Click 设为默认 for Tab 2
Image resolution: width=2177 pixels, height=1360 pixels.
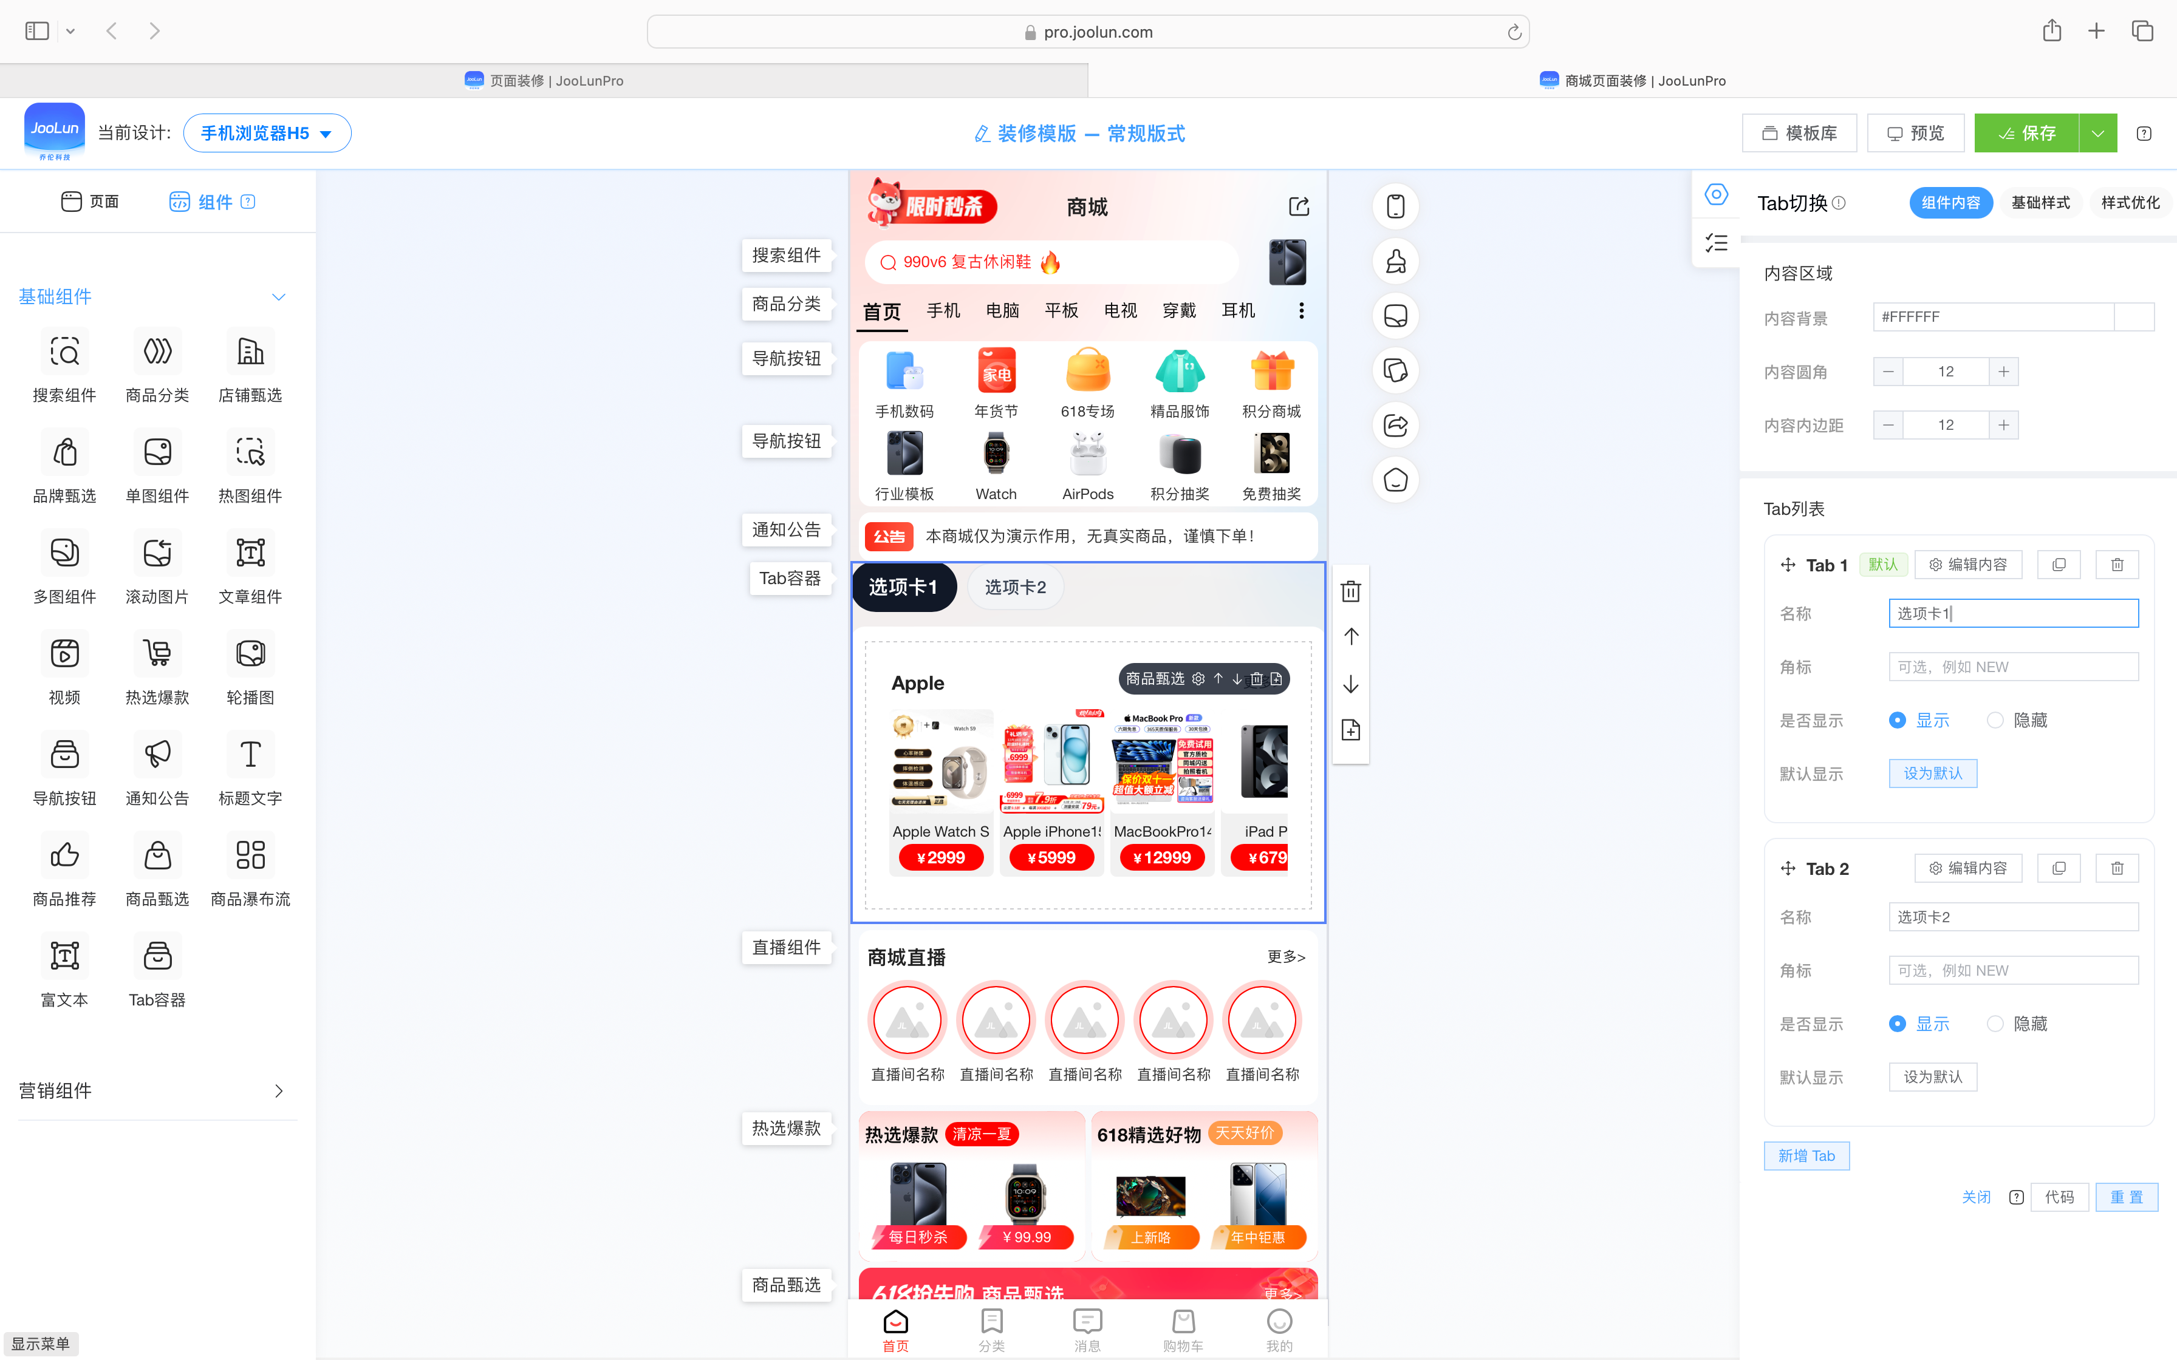pyautogui.click(x=1932, y=1078)
